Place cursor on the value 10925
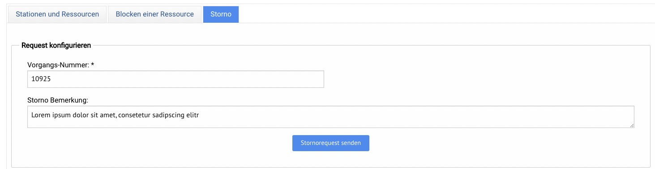The width and height of the screenshot is (655, 169). click(x=39, y=79)
